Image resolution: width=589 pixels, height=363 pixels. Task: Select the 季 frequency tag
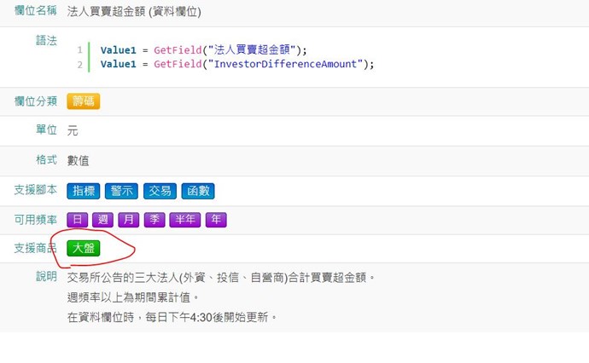click(154, 220)
